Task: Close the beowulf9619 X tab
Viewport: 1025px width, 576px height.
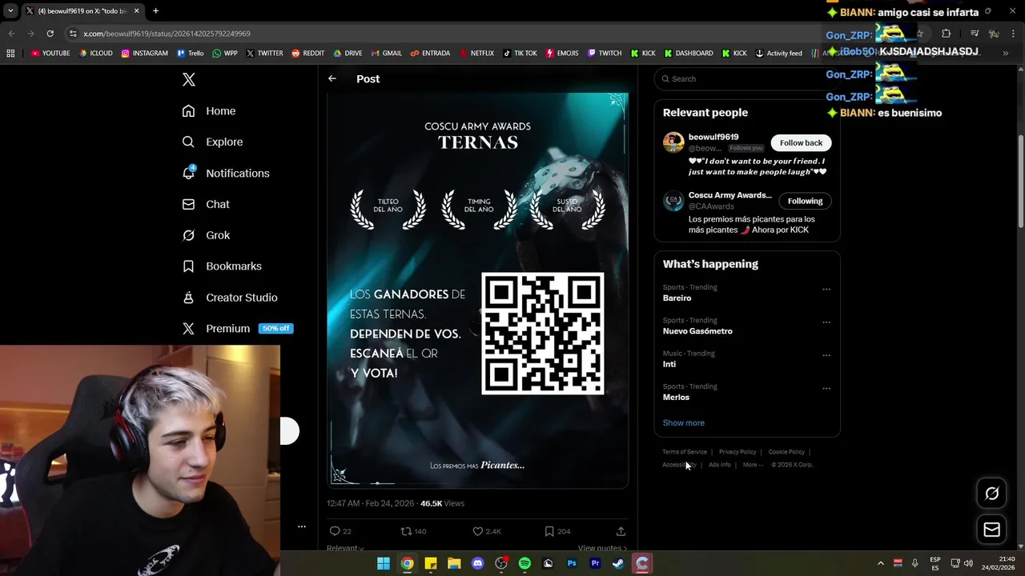Action: point(136,11)
